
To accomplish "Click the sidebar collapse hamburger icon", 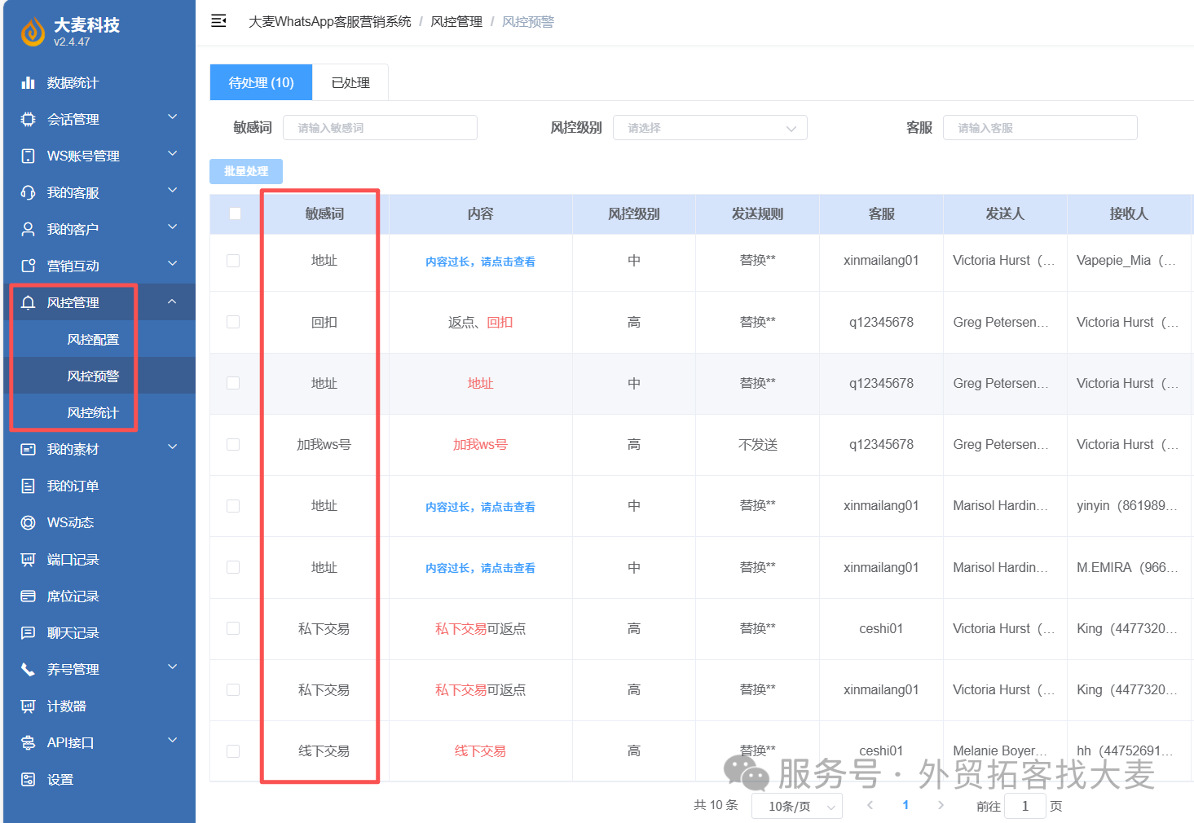I will (218, 21).
